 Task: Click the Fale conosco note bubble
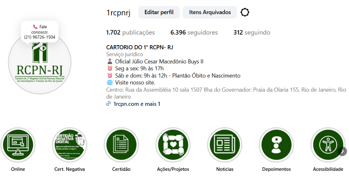pos(39,32)
